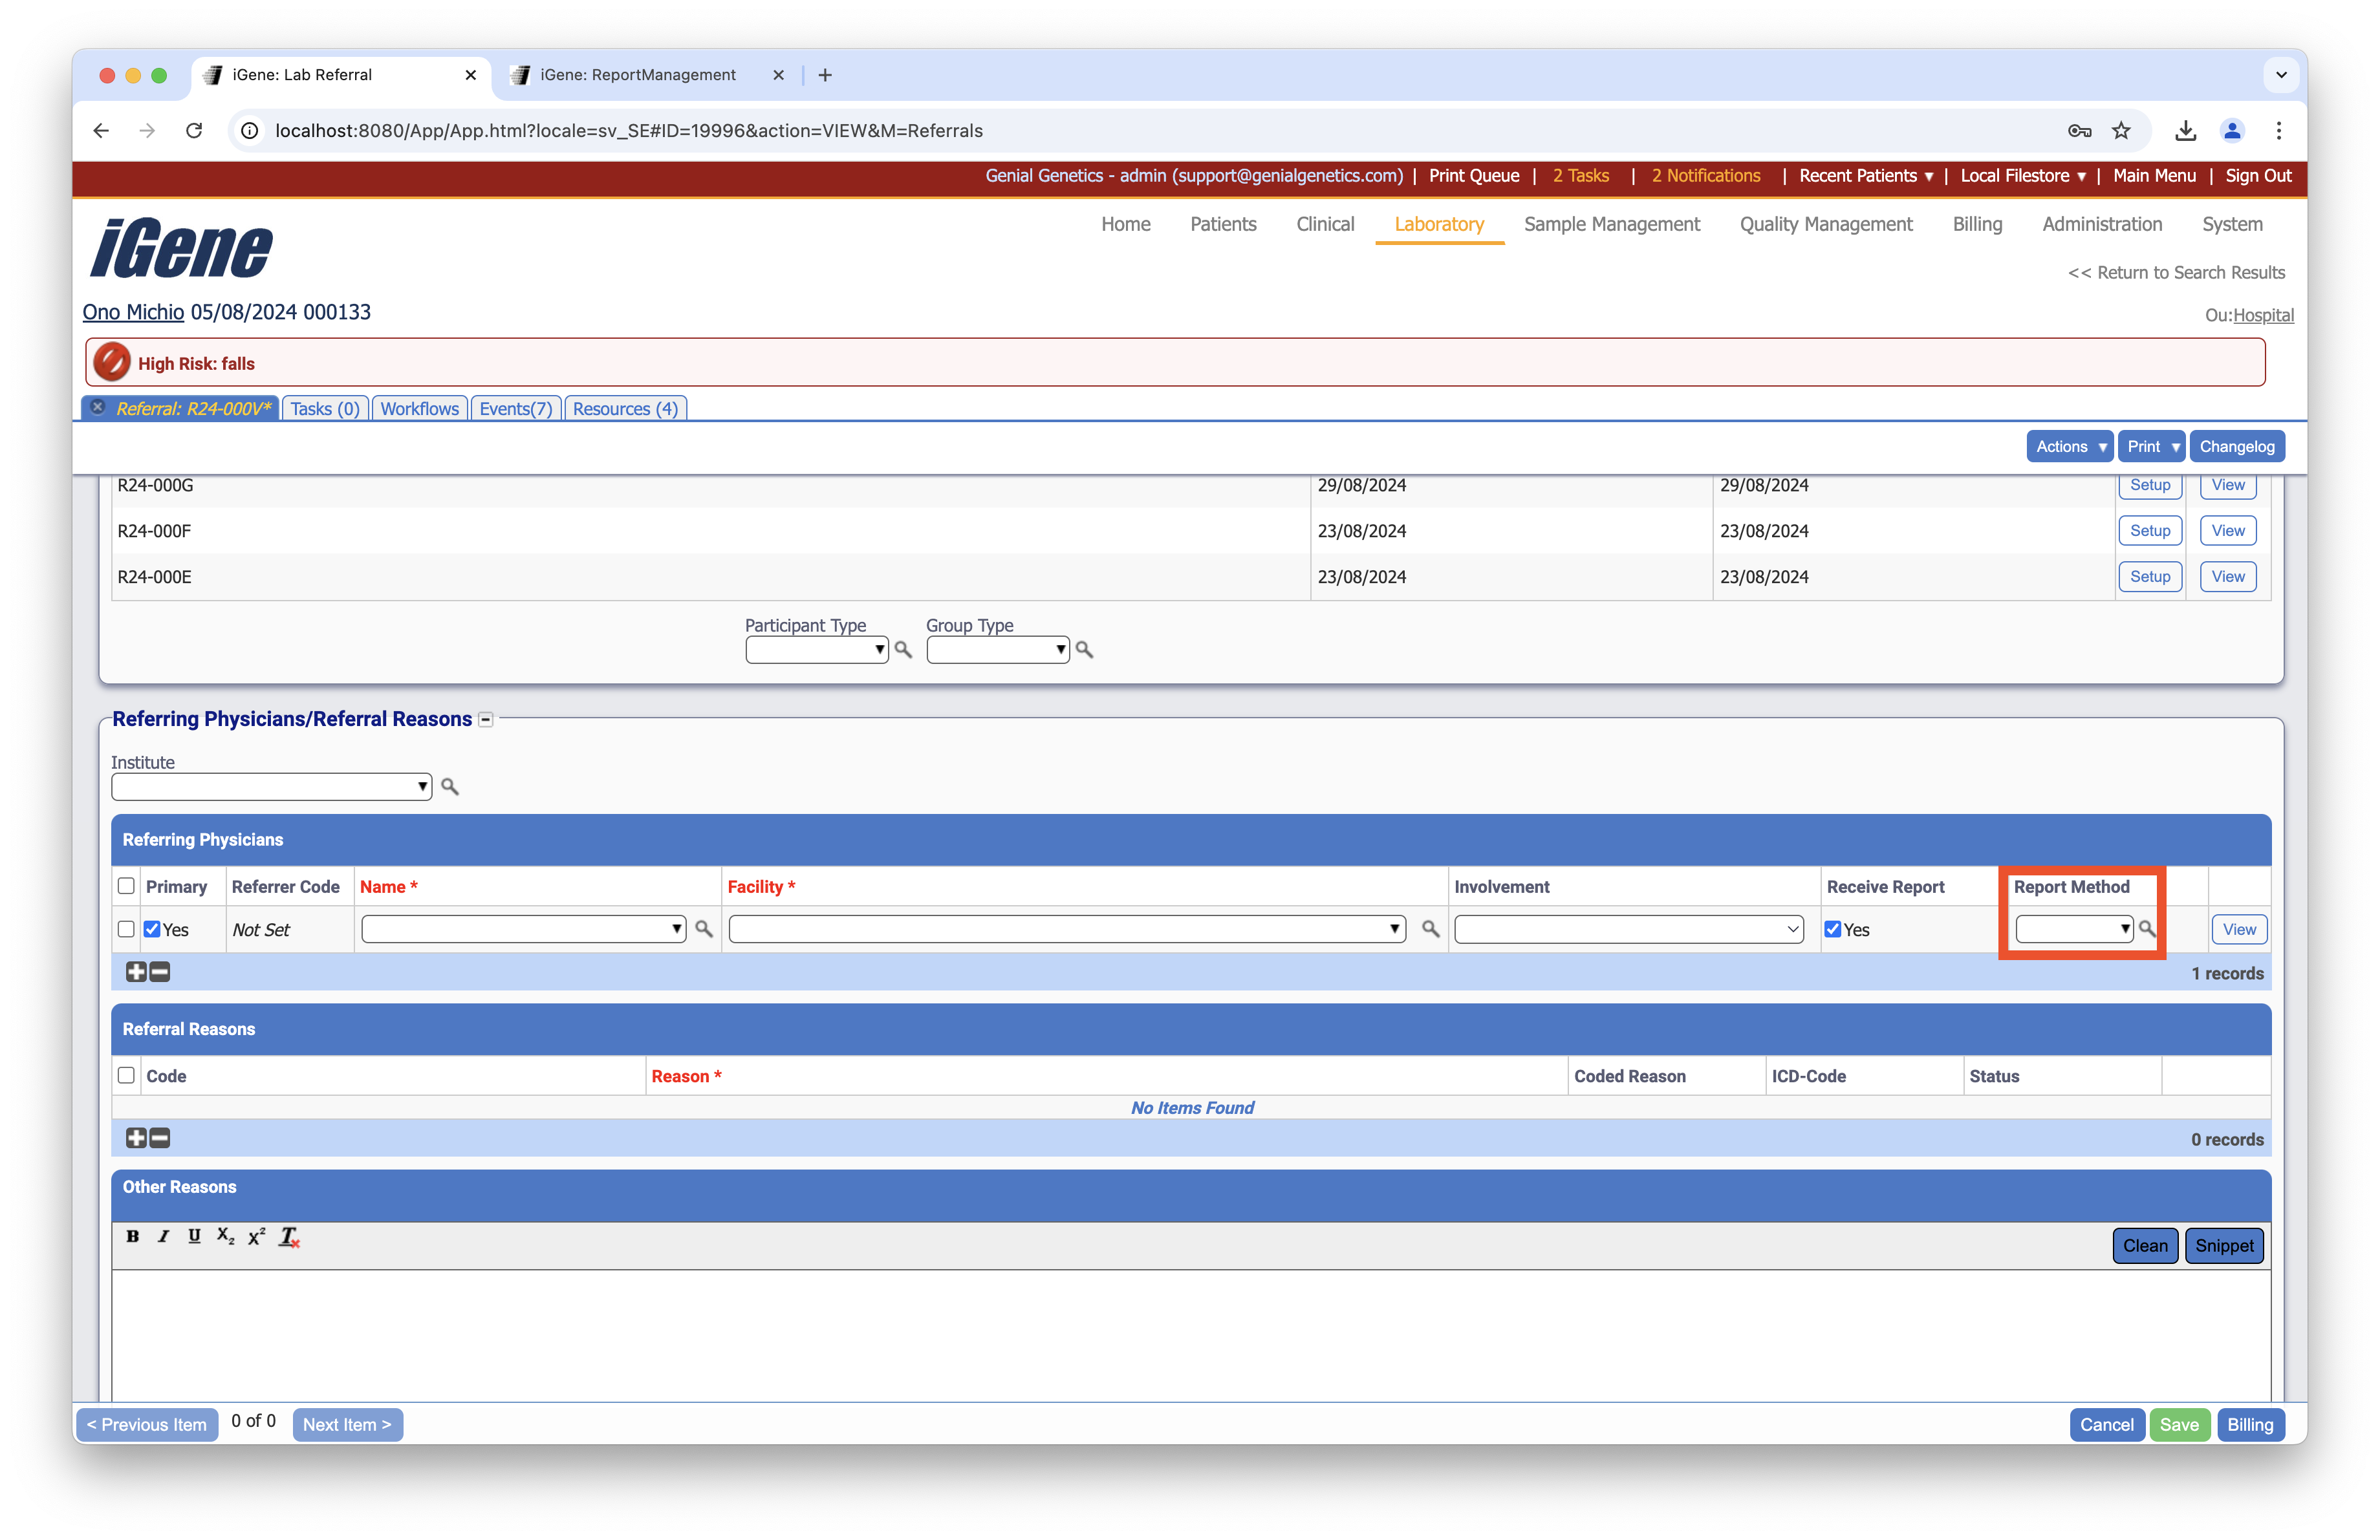Toggle Receive Report Yes checkbox
This screenshot has height=1540, width=2380.
click(x=1833, y=928)
